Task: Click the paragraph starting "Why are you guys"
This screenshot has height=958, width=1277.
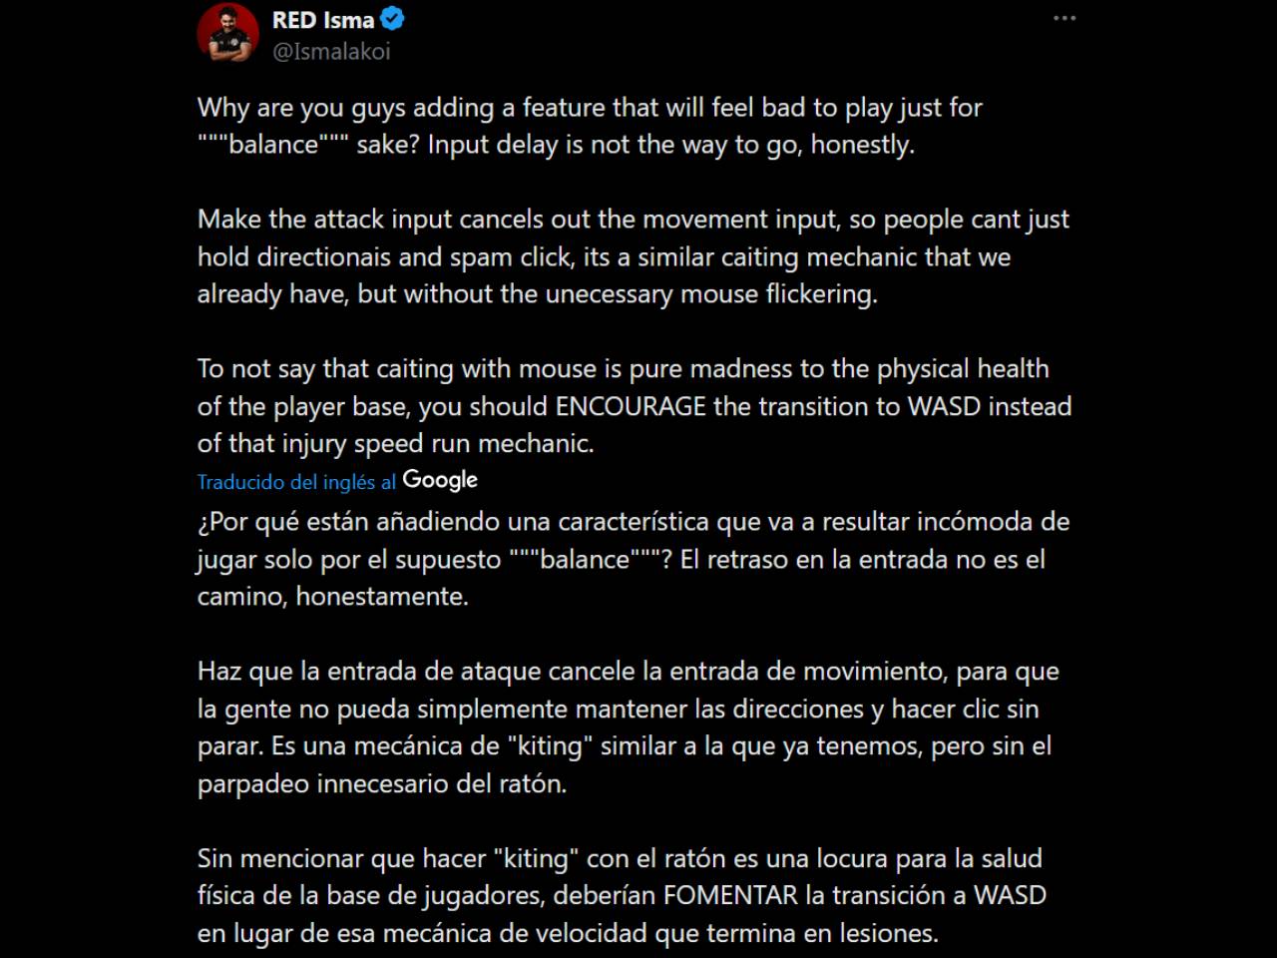Action: tap(590, 126)
